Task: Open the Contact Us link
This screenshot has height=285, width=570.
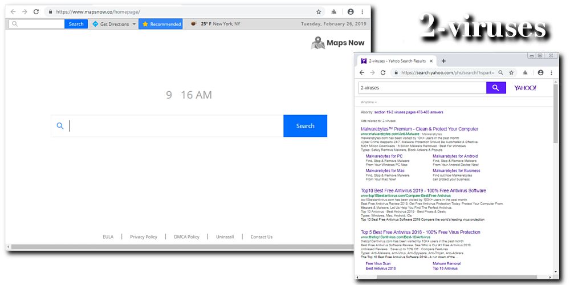Action: [262, 237]
